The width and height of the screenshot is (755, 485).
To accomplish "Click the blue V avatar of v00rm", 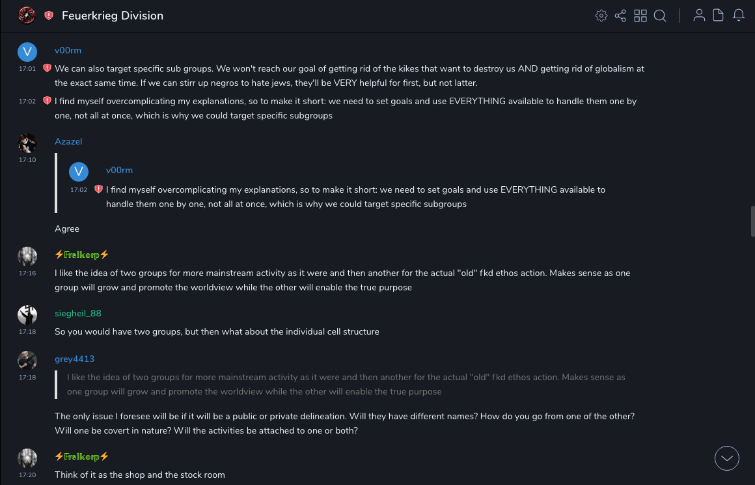I will tap(27, 52).
